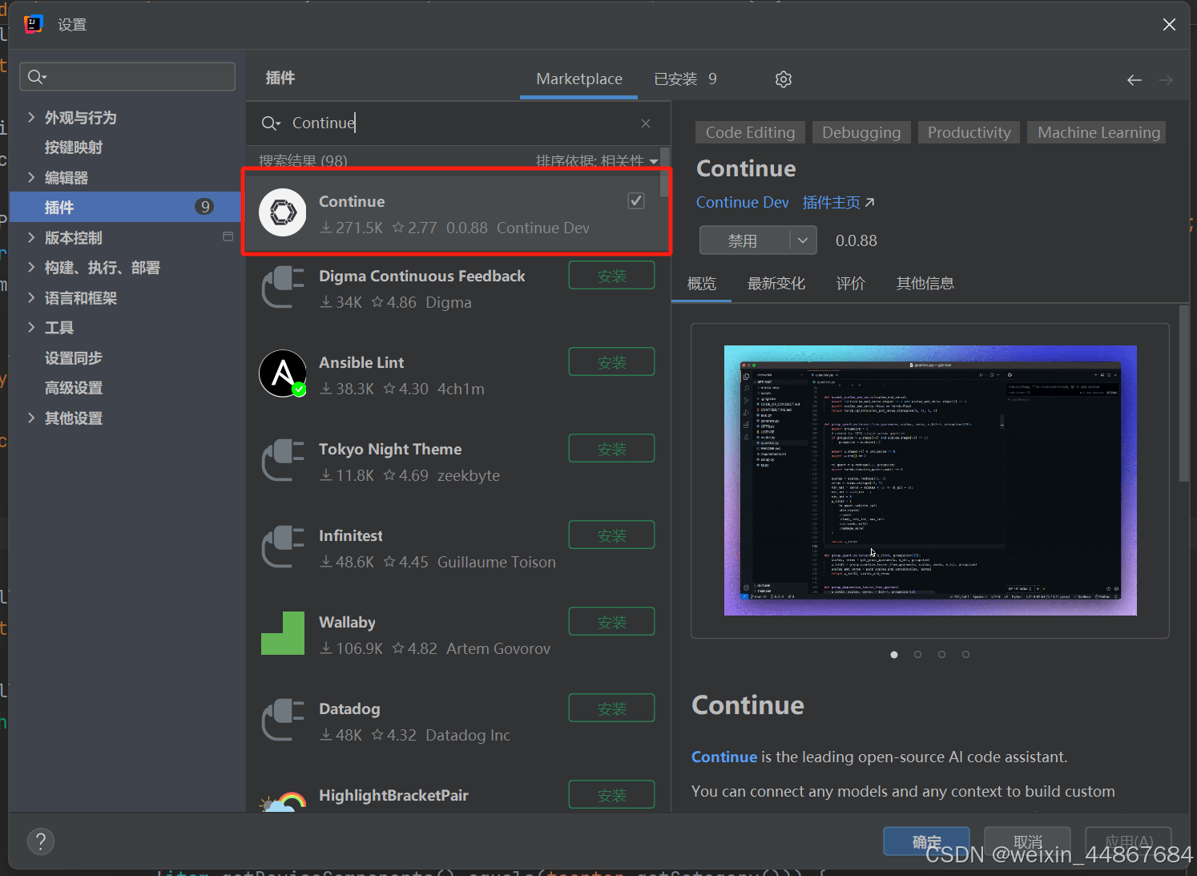Switch to the Marketplace tab
Image resolution: width=1197 pixels, height=876 pixels.
[579, 79]
